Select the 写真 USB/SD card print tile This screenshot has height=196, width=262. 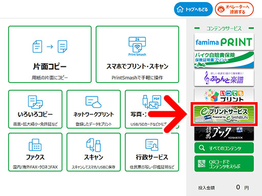tap(152, 109)
